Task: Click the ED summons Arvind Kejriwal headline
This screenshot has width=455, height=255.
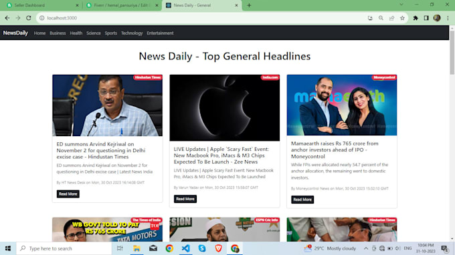Action: click(101, 150)
